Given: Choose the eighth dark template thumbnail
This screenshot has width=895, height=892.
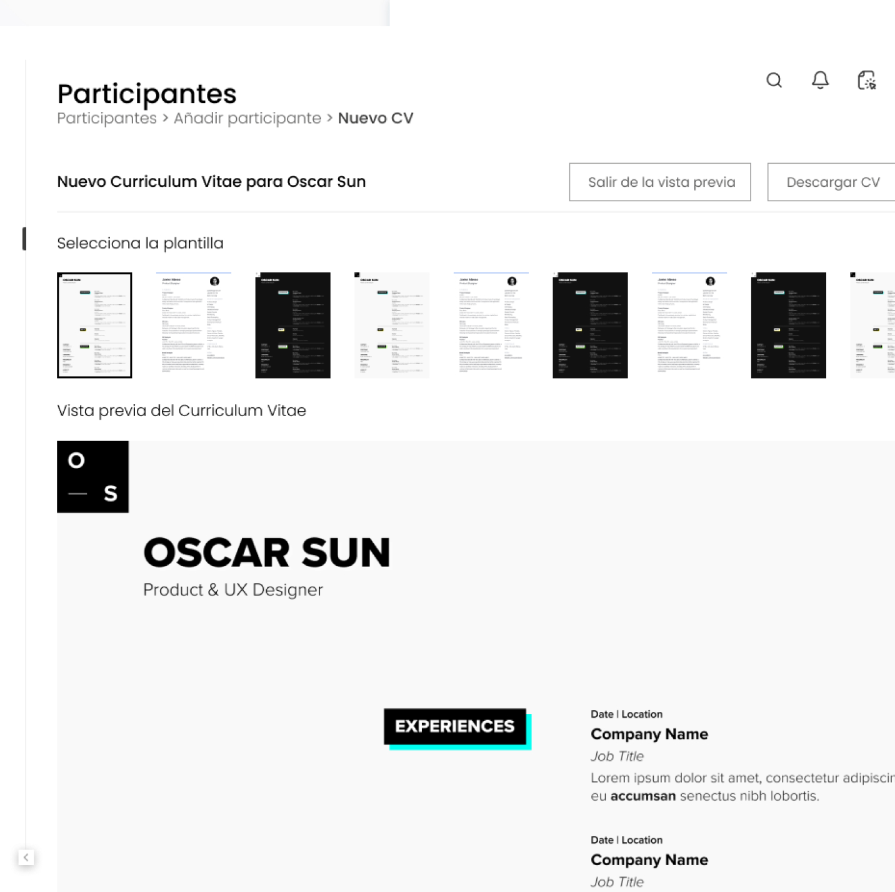Looking at the screenshot, I should tap(788, 325).
